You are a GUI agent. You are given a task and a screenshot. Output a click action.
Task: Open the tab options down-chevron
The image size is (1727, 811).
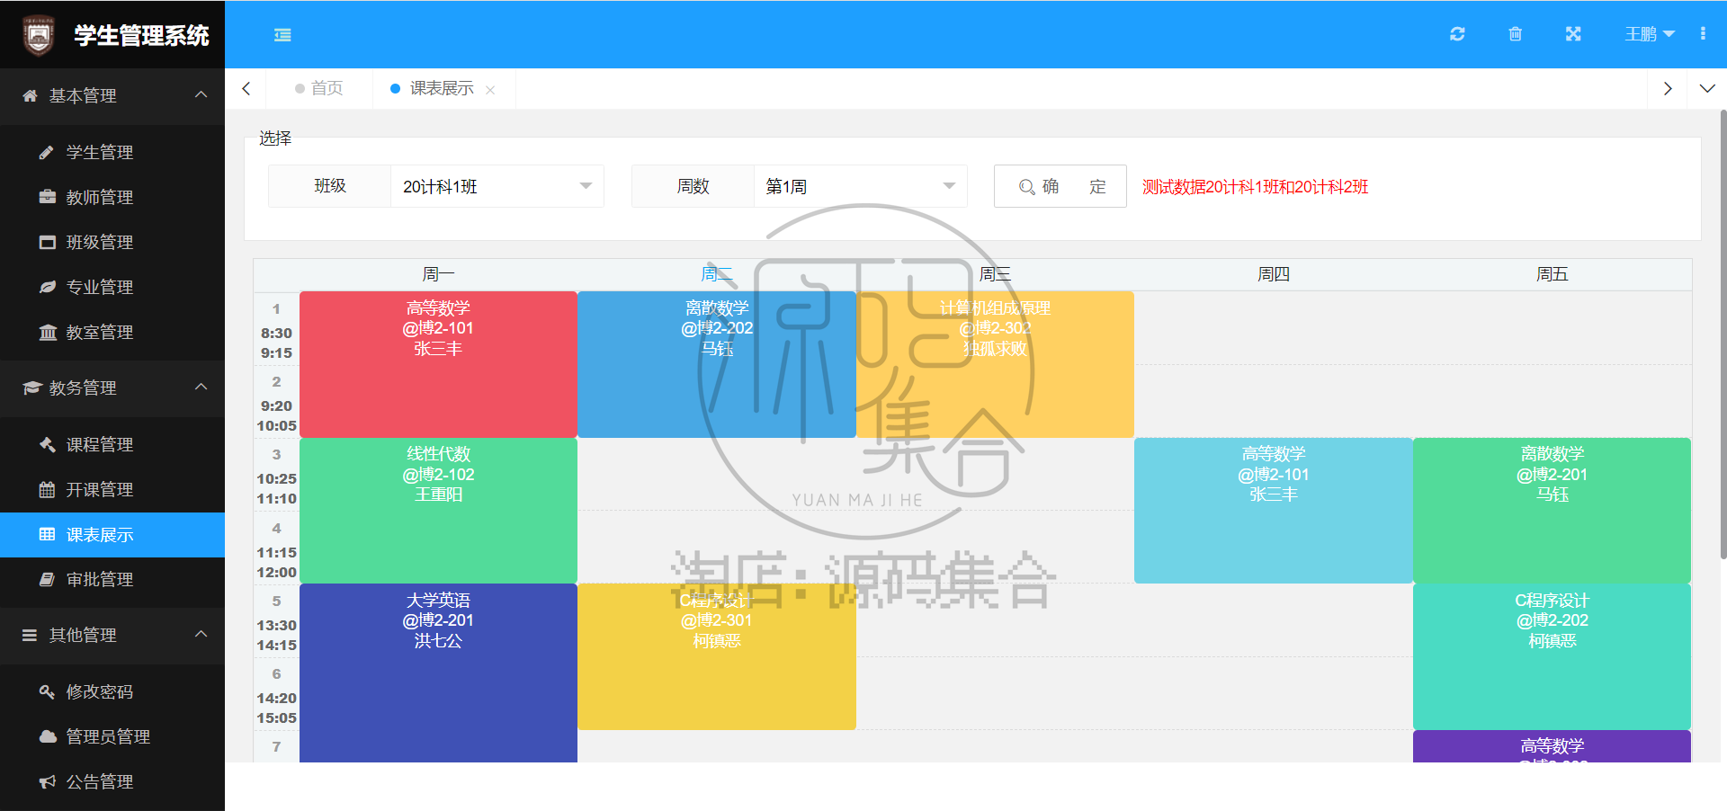coord(1706,88)
